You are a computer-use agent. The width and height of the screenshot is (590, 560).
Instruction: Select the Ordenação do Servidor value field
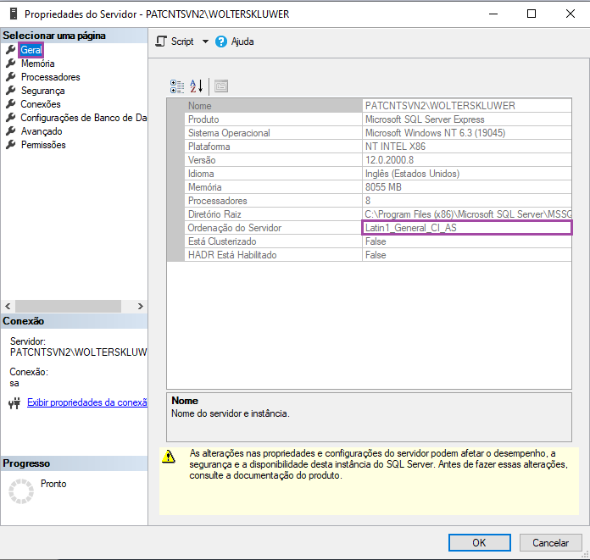tap(466, 228)
